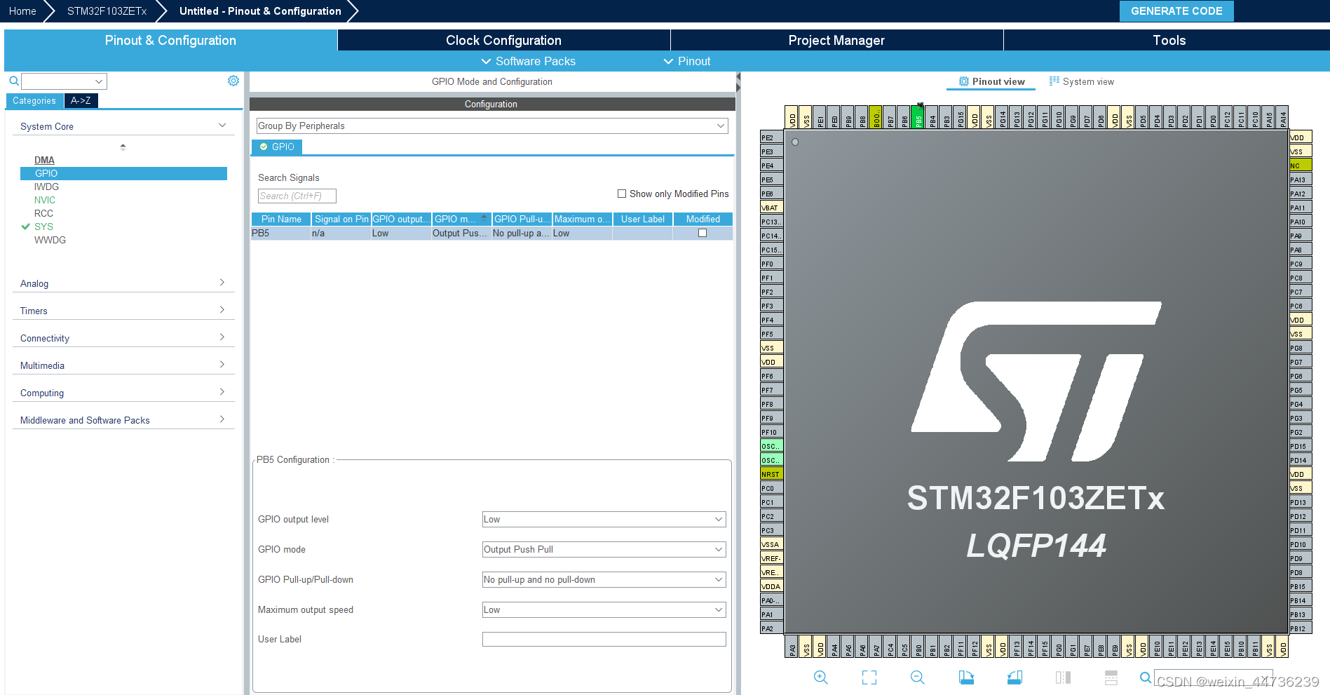
Task: Select the NC pin on the right side
Action: (x=1301, y=166)
